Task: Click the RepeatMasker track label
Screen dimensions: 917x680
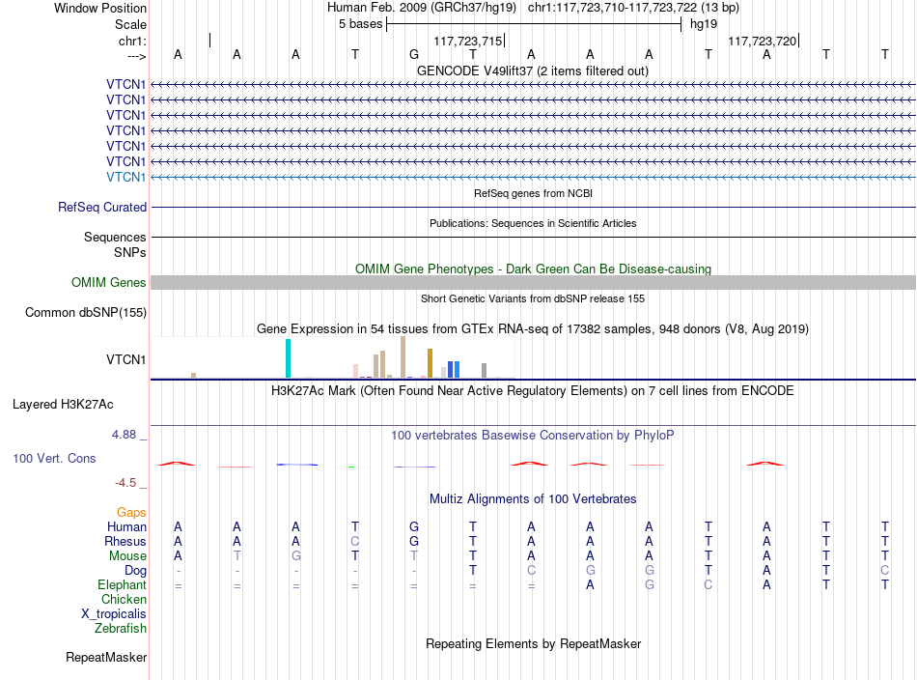Action: click(106, 657)
